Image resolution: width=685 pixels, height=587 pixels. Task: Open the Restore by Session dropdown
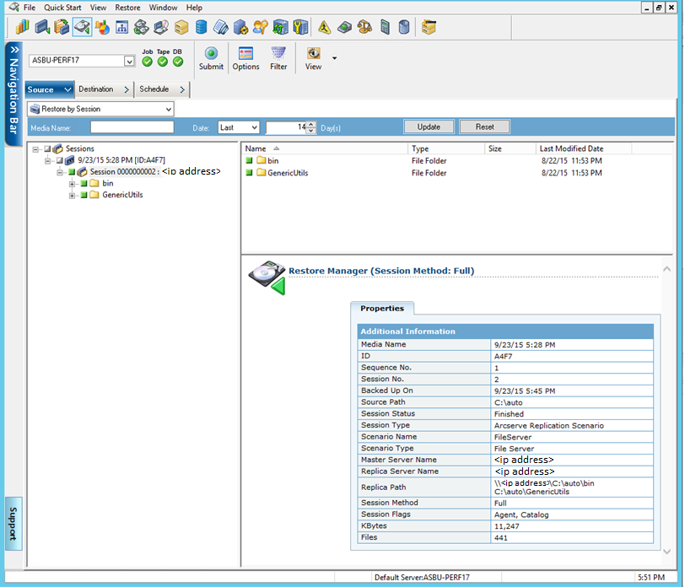pos(169,109)
